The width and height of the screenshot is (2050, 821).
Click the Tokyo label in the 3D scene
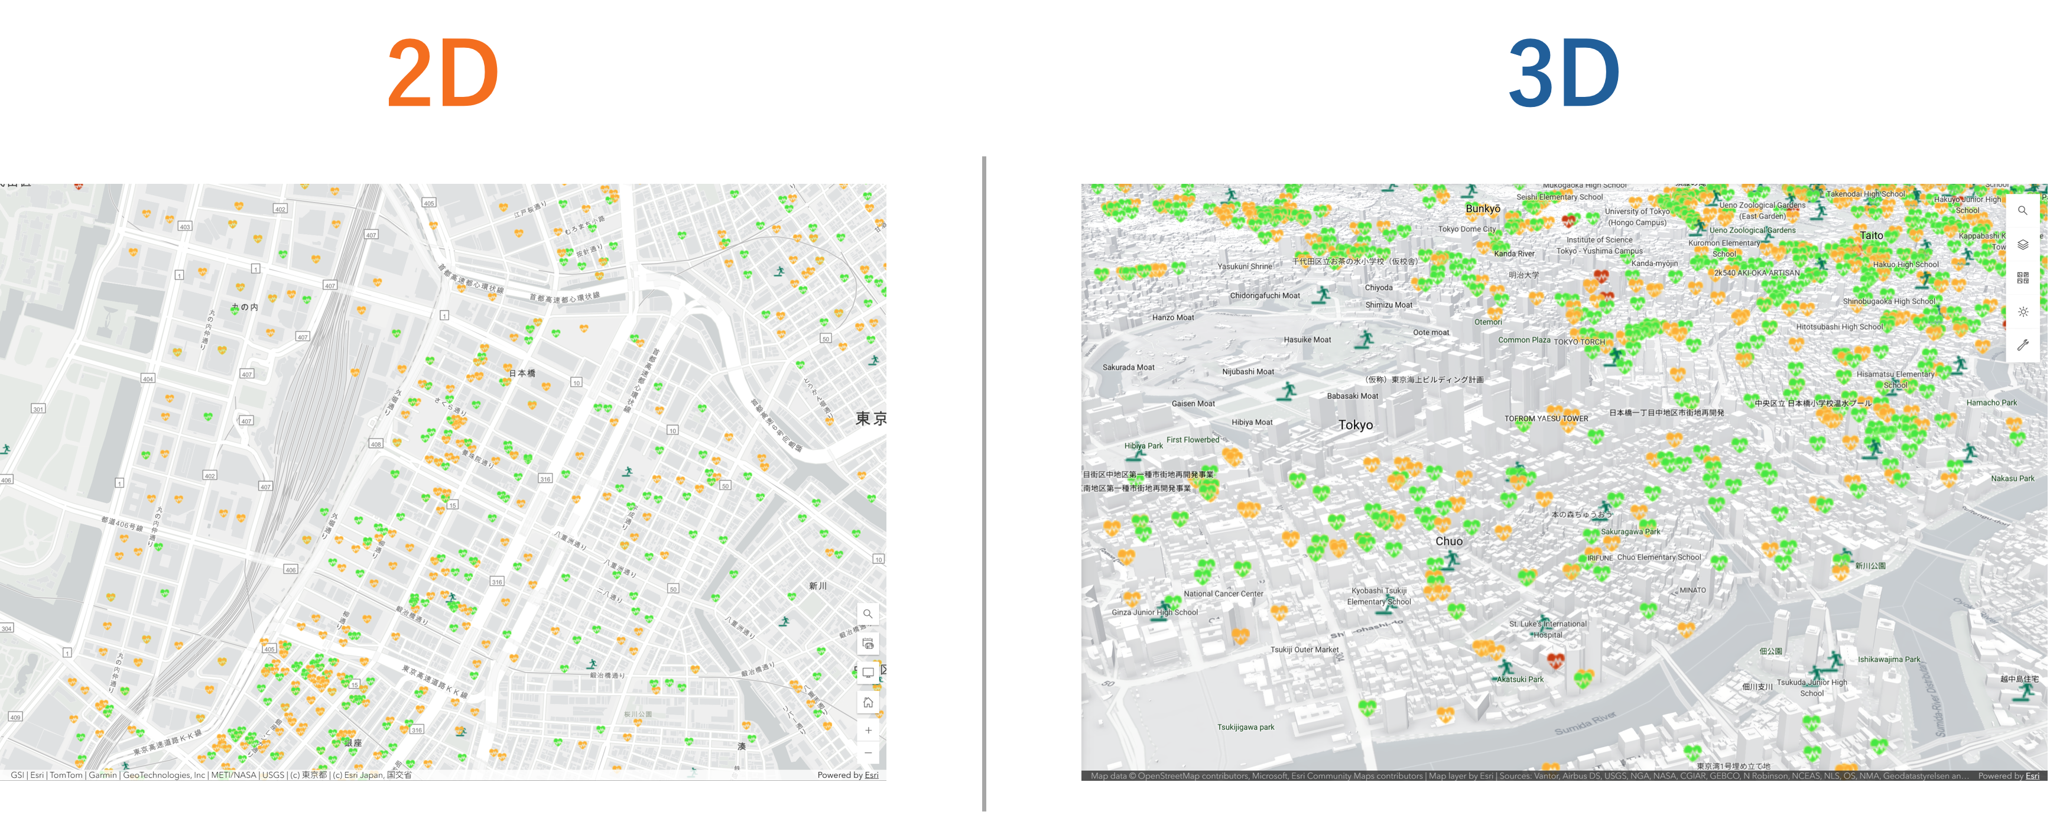click(x=1355, y=425)
